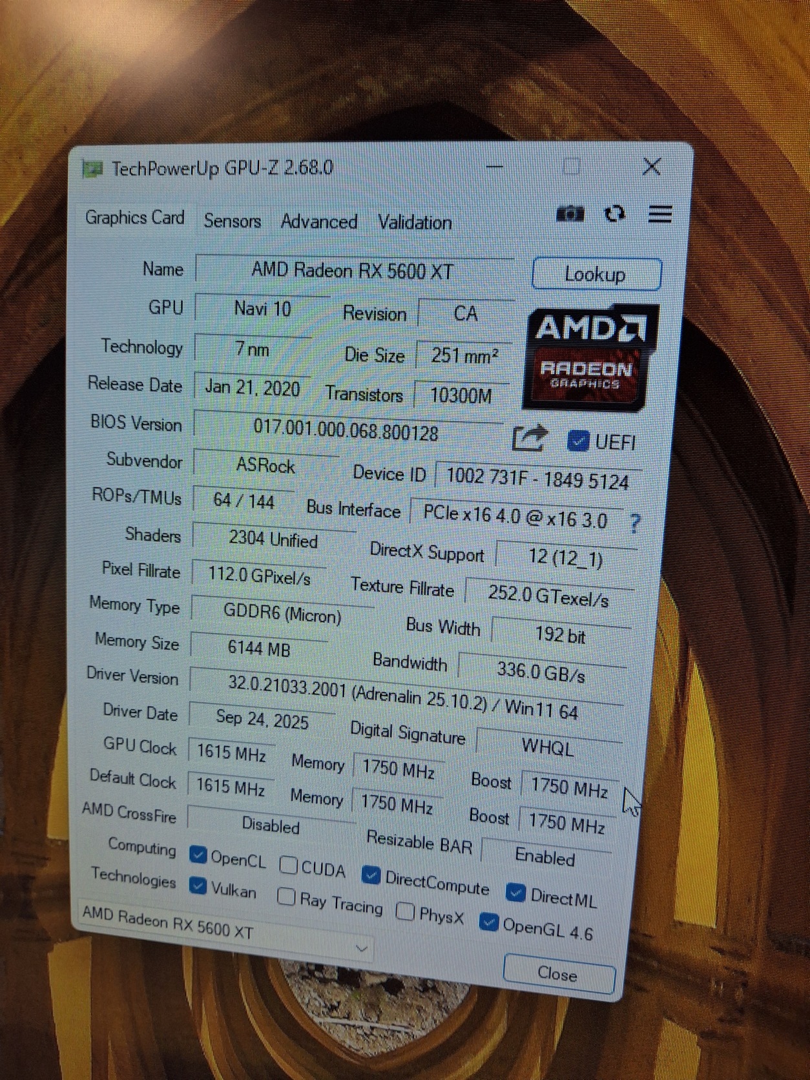Click the GPU Clock row Boost 1750 MHz
Viewport: 810px width, 1080px height.
click(x=569, y=788)
